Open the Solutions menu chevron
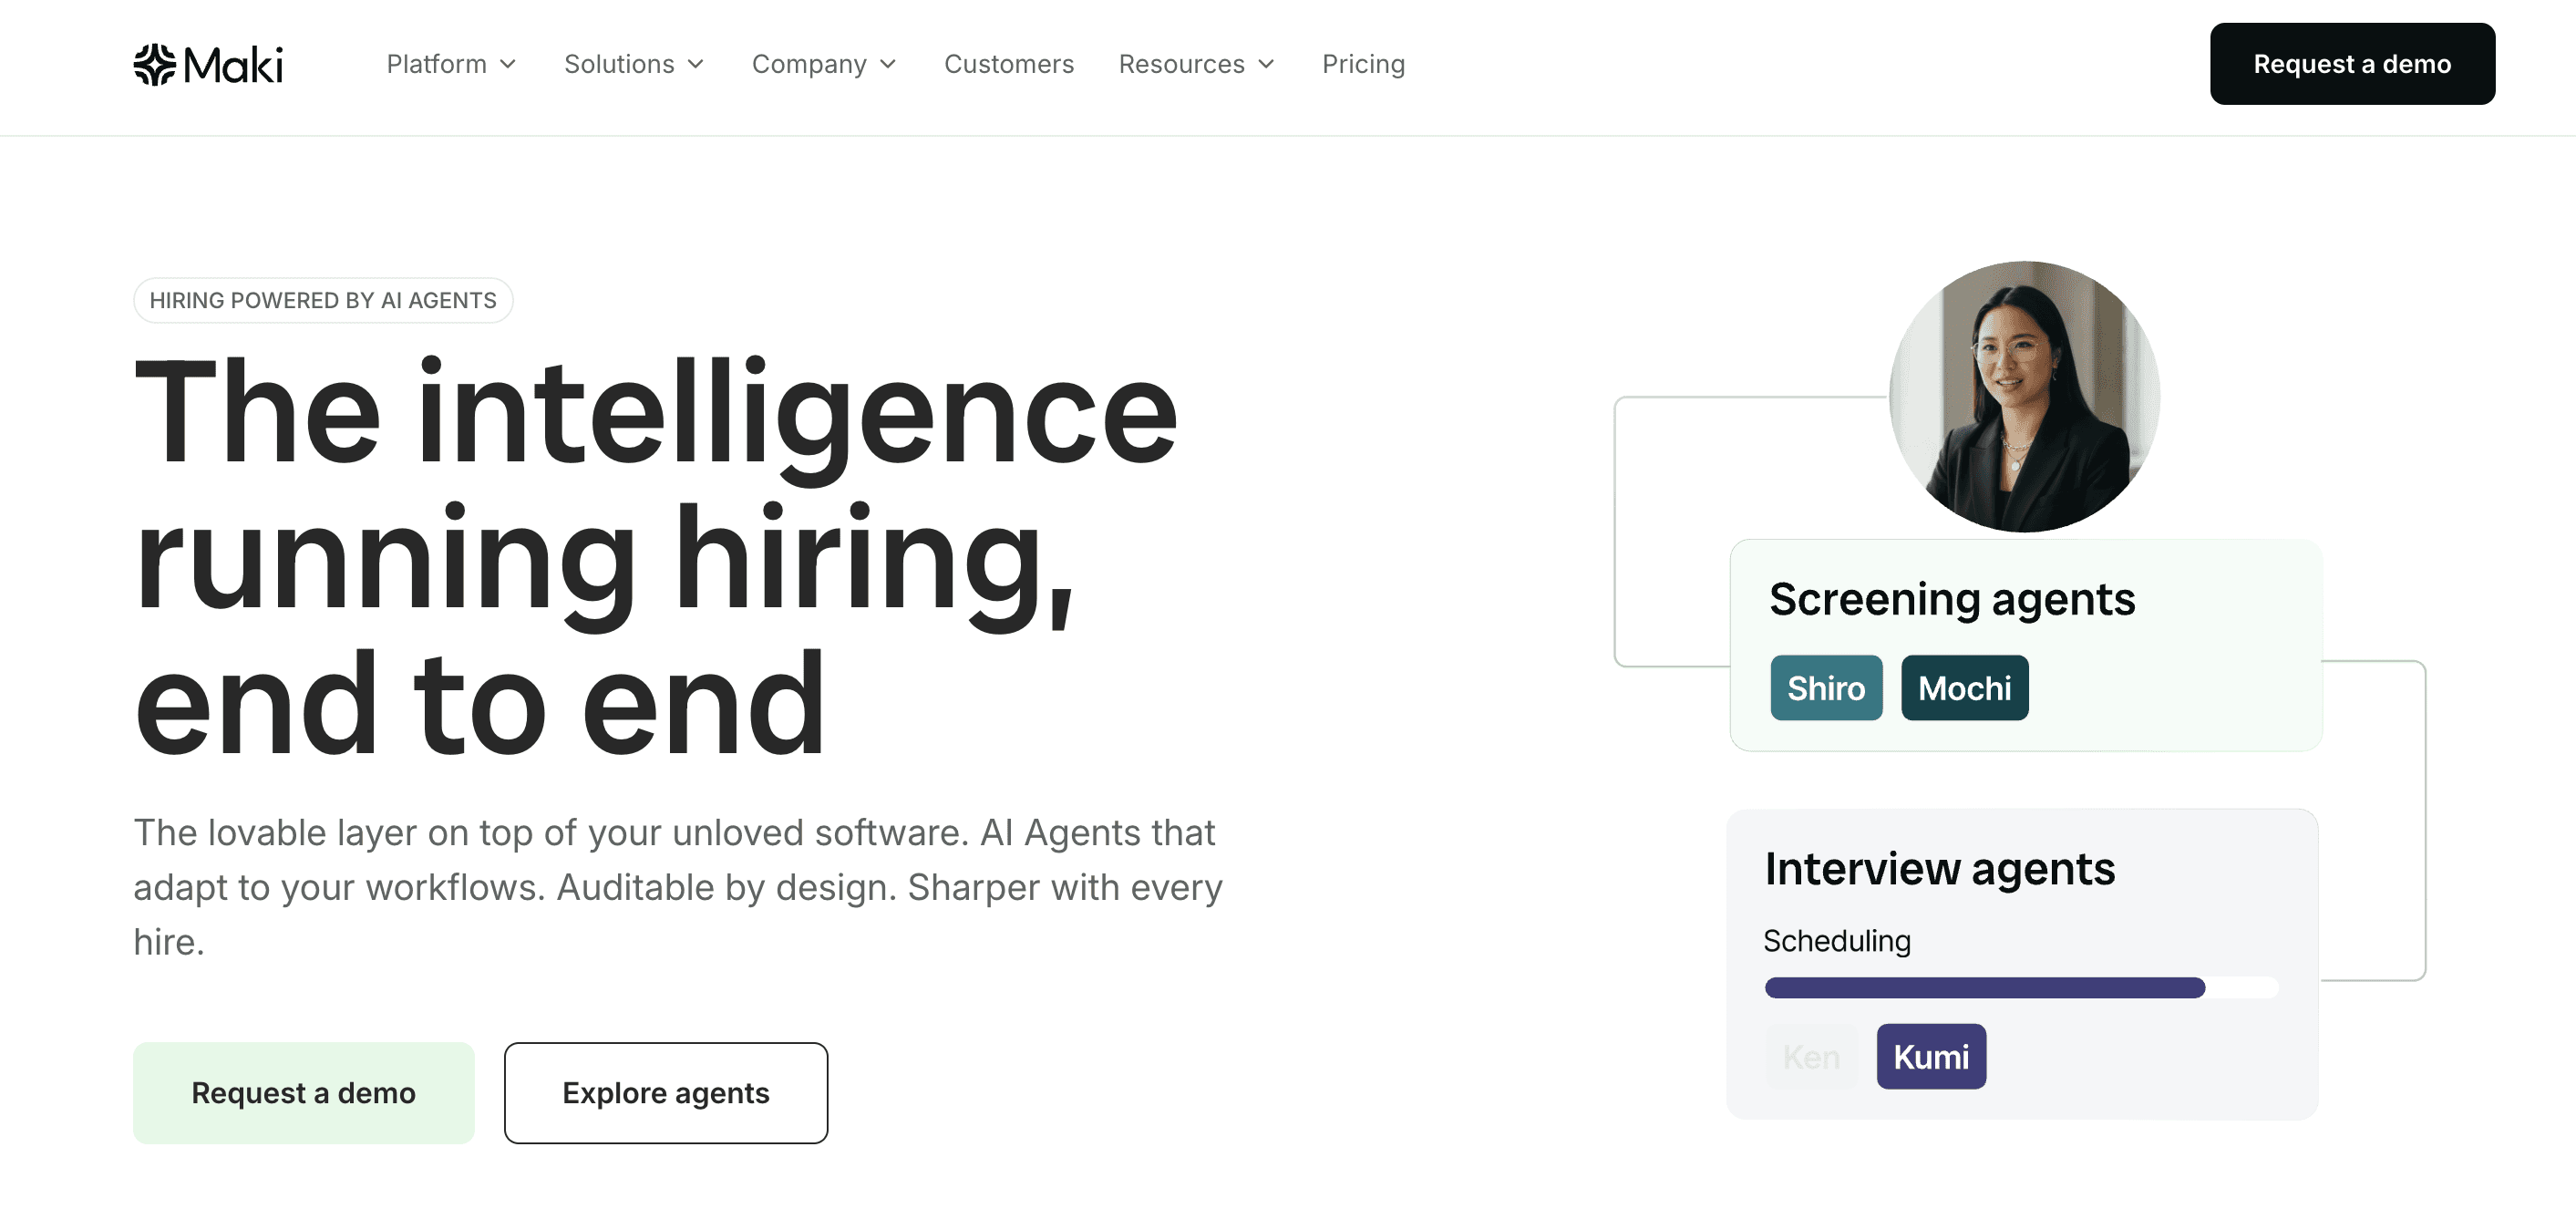This screenshot has height=1209, width=2576. [x=697, y=64]
